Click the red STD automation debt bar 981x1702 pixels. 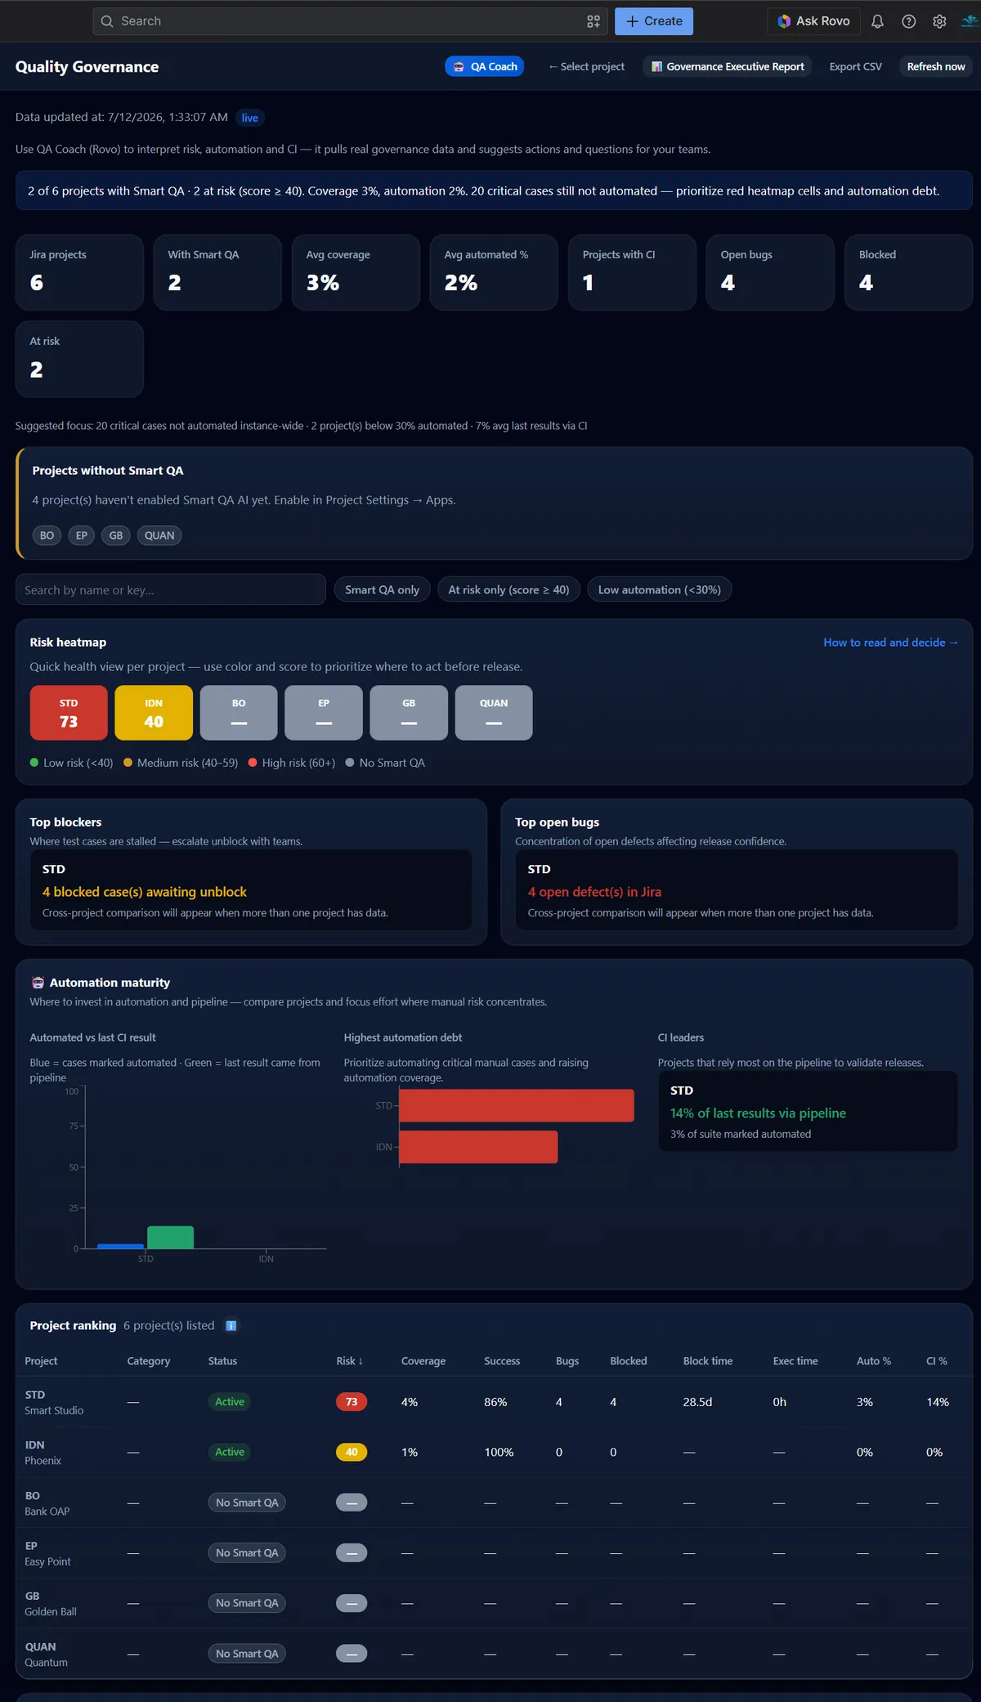pyautogui.click(x=517, y=1105)
